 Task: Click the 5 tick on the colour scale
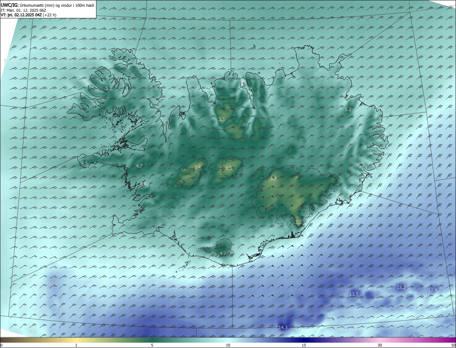tap(152, 345)
